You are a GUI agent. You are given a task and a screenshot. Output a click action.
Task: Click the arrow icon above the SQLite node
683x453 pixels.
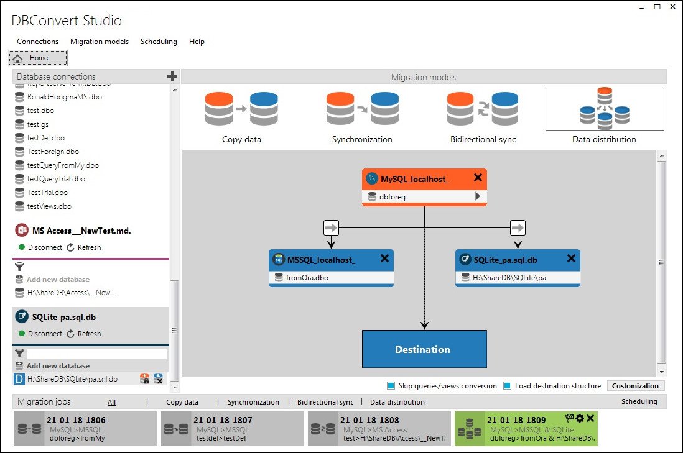coord(518,227)
